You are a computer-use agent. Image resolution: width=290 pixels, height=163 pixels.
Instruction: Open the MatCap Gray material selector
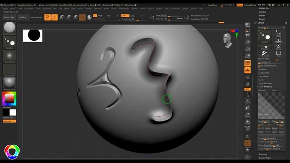10,84
